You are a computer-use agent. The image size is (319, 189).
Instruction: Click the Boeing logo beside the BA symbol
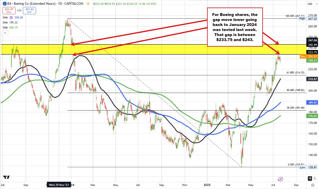(x=4, y=4)
